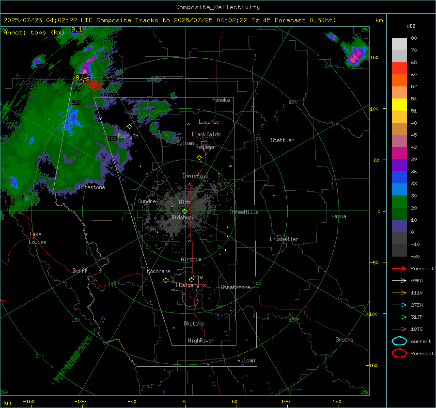Click the Brooks city label

[344, 340]
